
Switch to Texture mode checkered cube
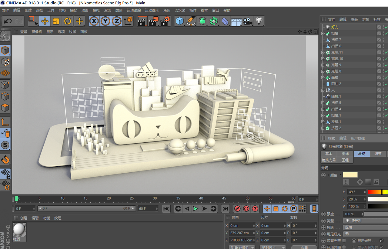click(x=5, y=61)
